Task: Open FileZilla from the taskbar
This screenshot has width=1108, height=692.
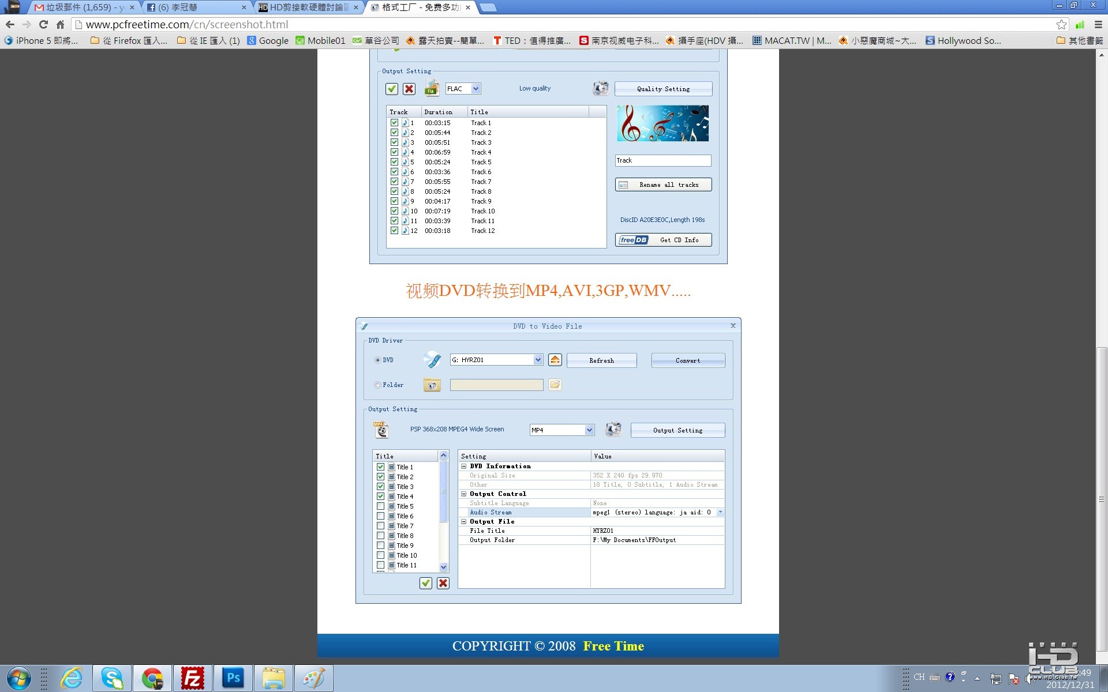Action: (192, 678)
